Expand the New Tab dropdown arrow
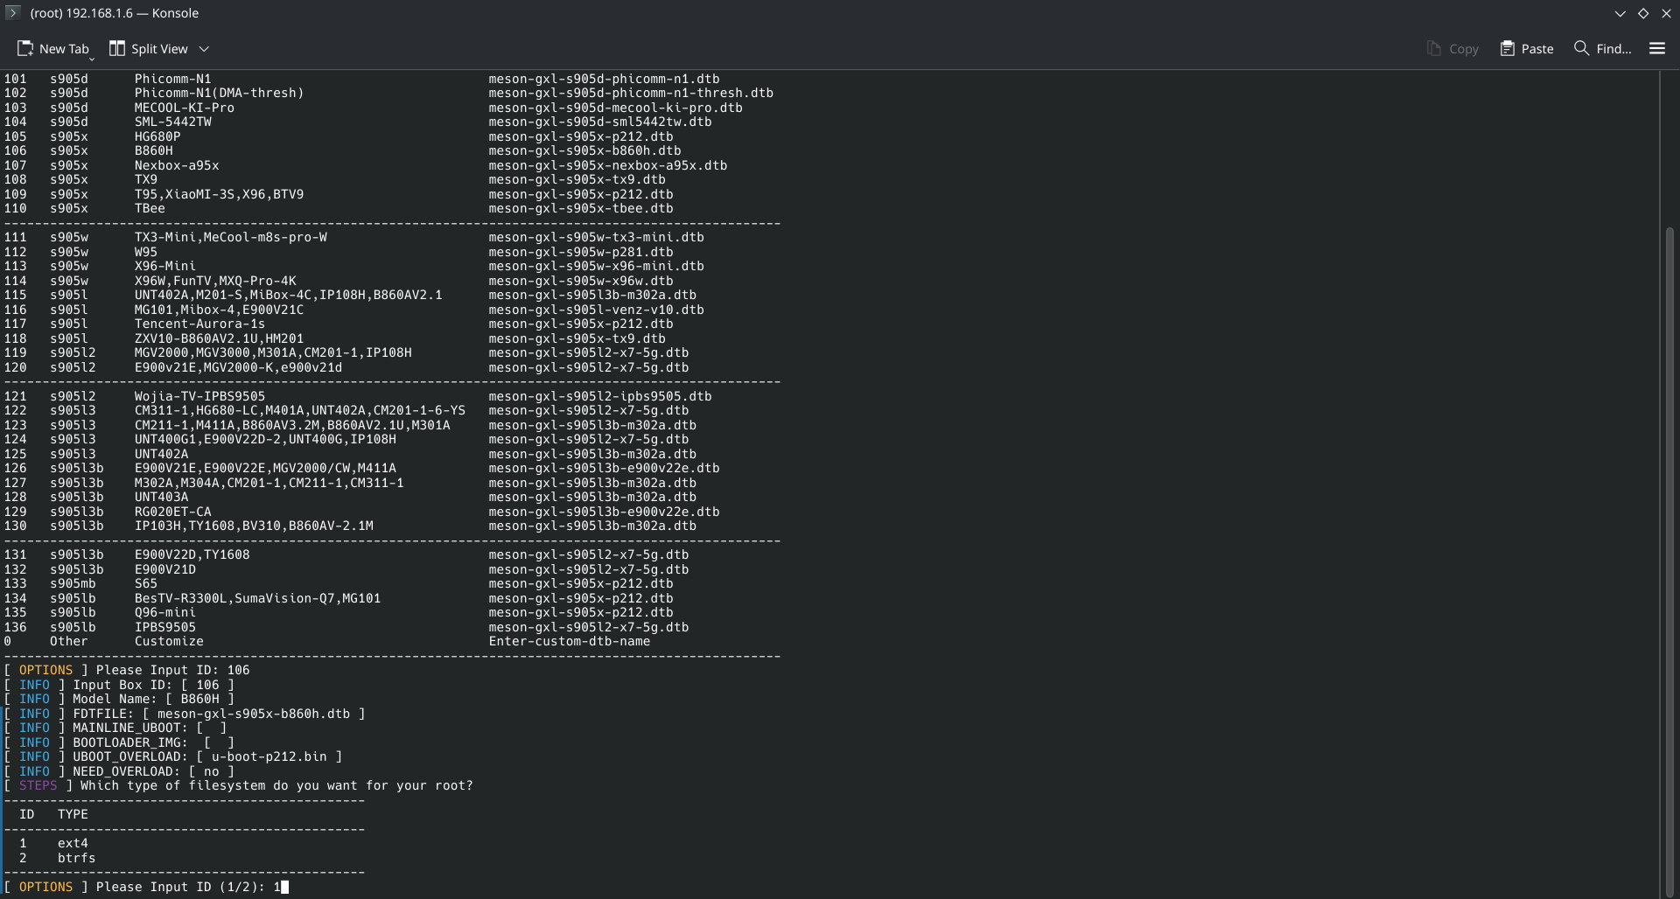 pyautogui.click(x=92, y=58)
